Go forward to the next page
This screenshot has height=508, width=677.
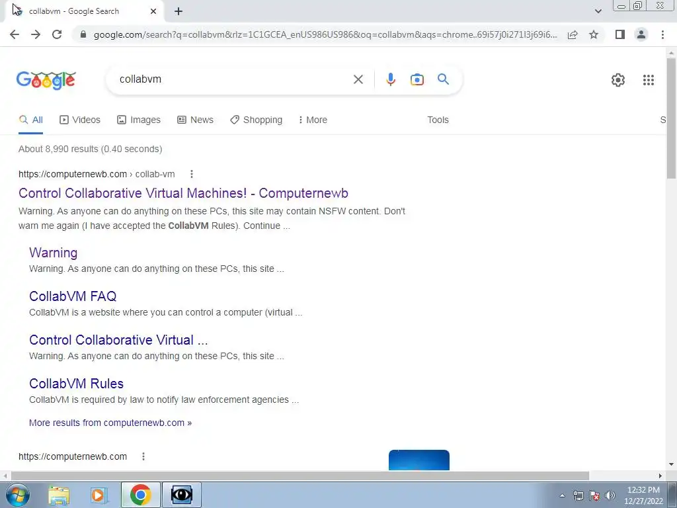point(36,34)
